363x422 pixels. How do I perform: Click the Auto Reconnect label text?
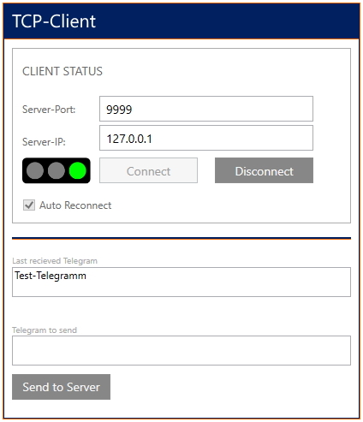click(75, 205)
